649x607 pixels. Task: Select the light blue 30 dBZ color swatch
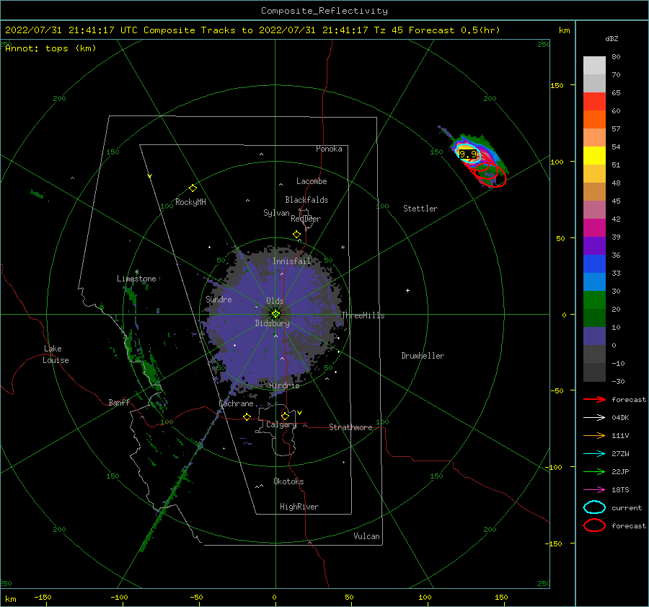click(594, 282)
